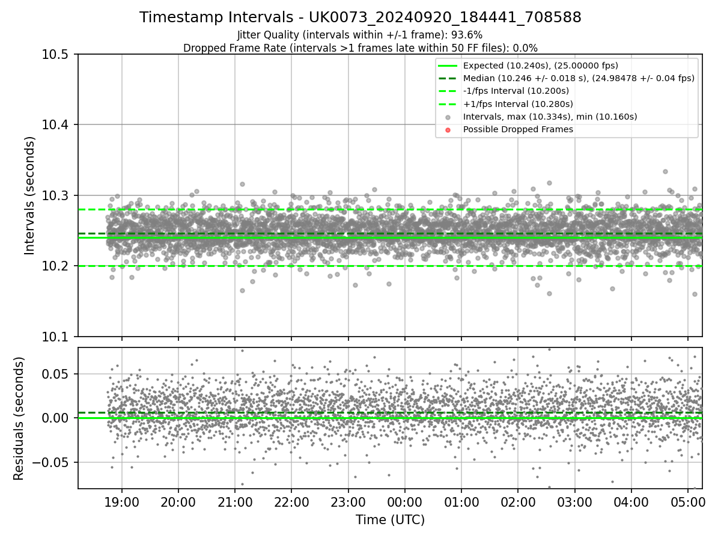Click the "Dropped Frame Rate" subtitle line
This screenshot has width=721, height=541.
(360, 47)
